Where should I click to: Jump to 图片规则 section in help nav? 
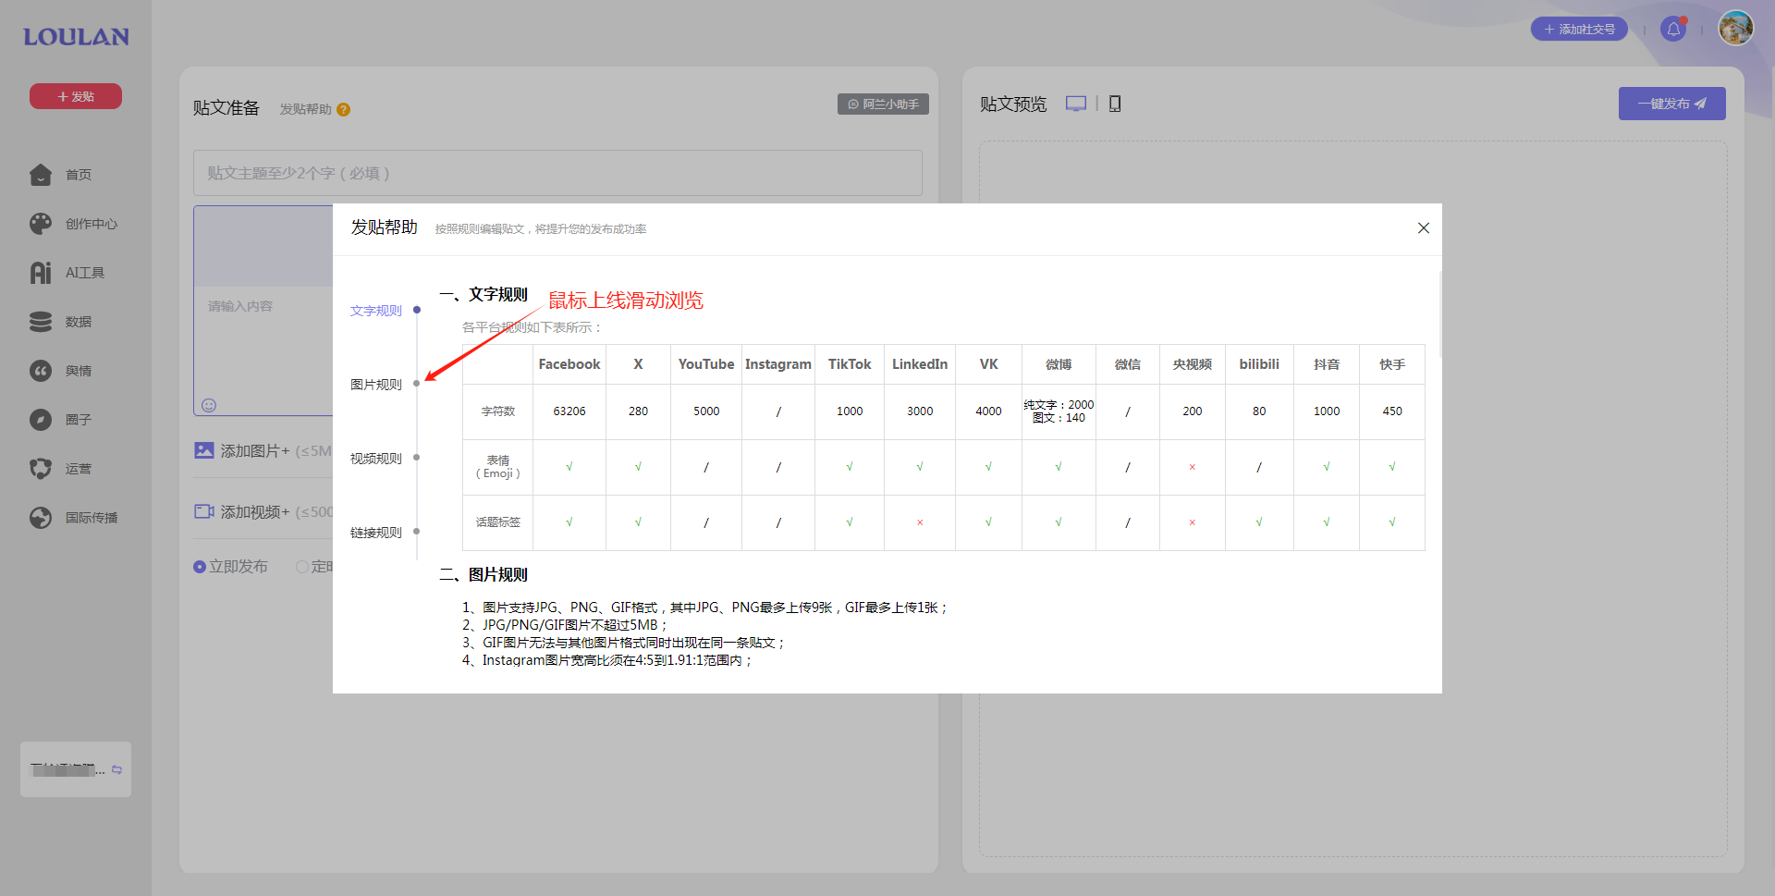(x=376, y=385)
